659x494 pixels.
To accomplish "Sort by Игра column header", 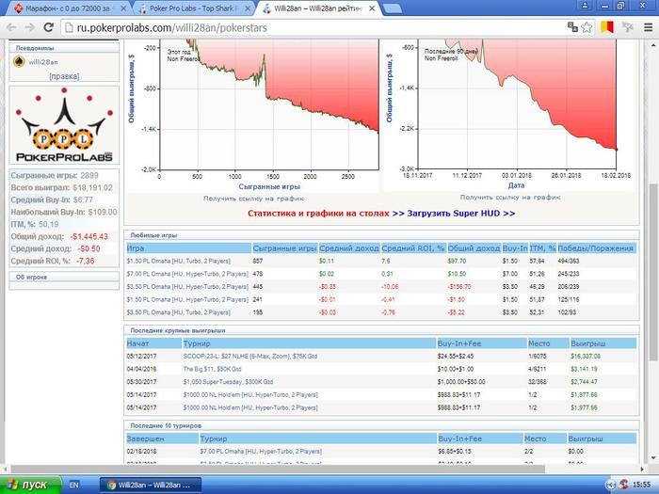I will click(x=188, y=248).
